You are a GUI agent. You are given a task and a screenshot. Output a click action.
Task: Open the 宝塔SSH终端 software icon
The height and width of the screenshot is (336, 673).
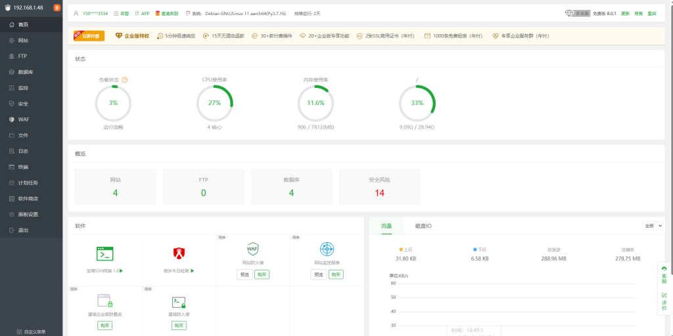[105, 253]
